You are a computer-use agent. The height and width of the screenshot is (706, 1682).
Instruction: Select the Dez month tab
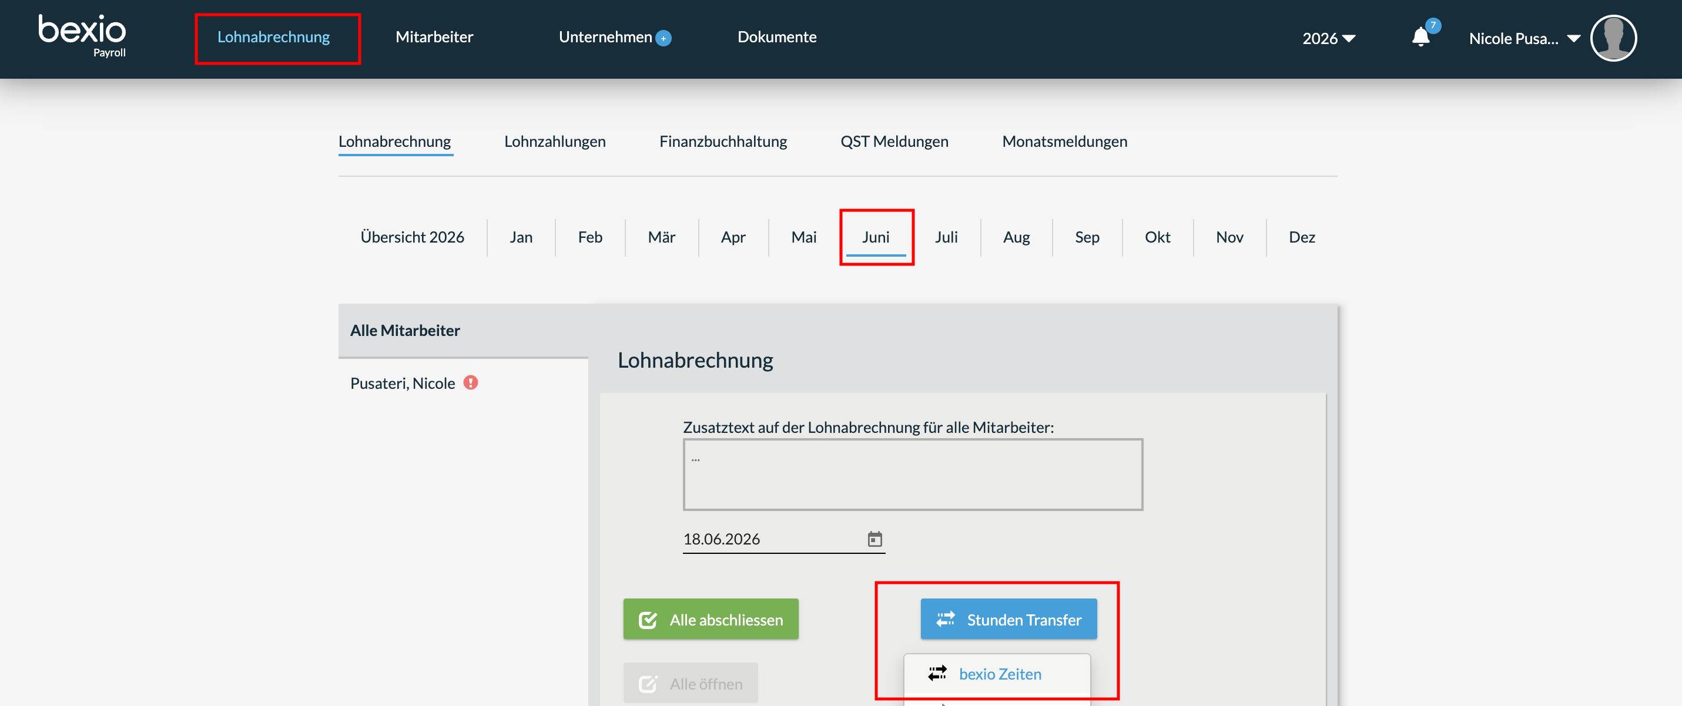pos(1301,237)
